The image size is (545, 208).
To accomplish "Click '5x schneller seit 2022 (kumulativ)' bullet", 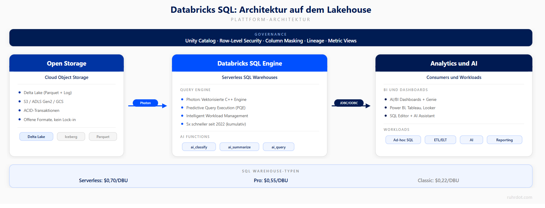I will (216, 124).
